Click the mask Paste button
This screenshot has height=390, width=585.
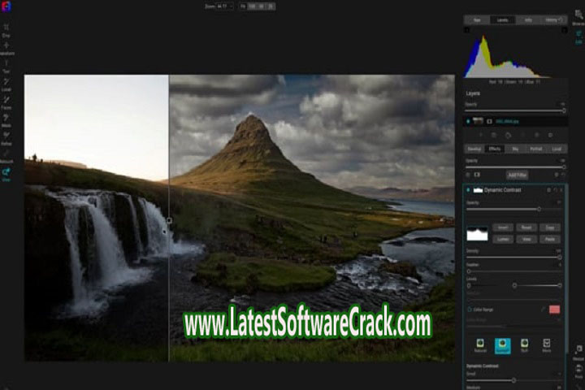click(x=550, y=239)
